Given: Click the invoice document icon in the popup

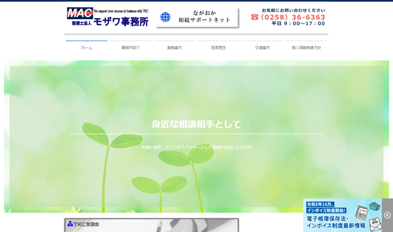Looking at the screenshot, I should coord(363,213).
